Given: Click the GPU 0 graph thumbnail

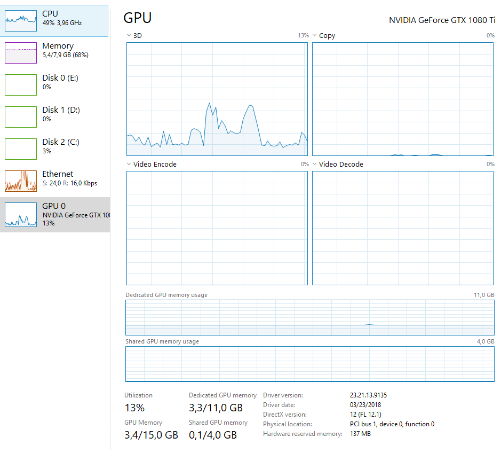Looking at the screenshot, I should tap(21, 215).
